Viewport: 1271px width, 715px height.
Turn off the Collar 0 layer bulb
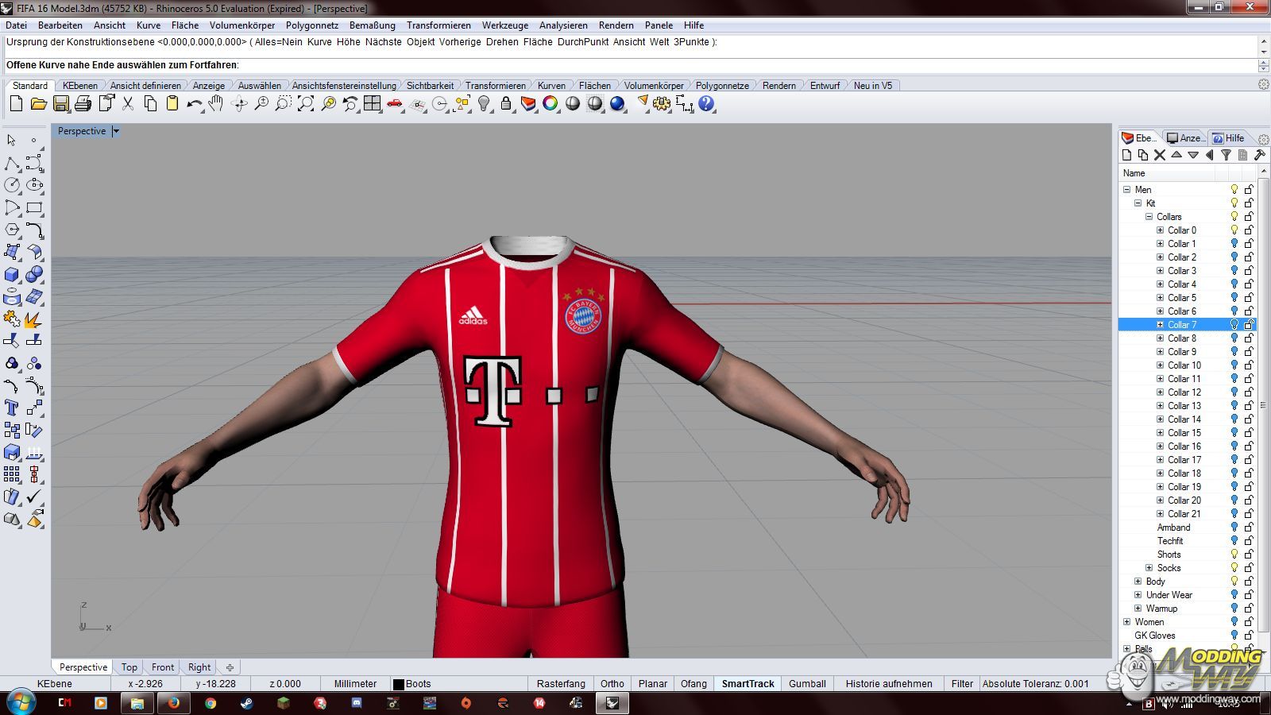tap(1234, 230)
